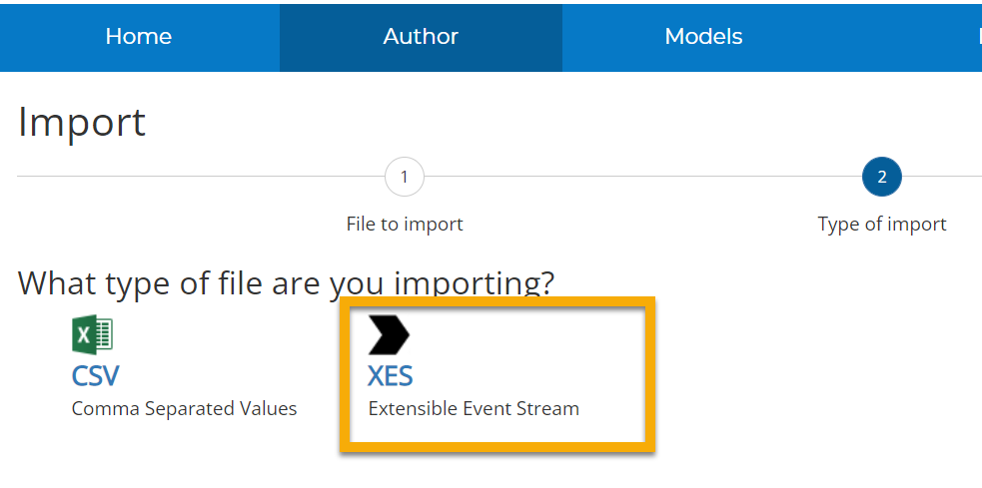Screen dimensions: 982x488
Task: Click the "Comma Separated Values" description
Action: [x=184, y=408]
